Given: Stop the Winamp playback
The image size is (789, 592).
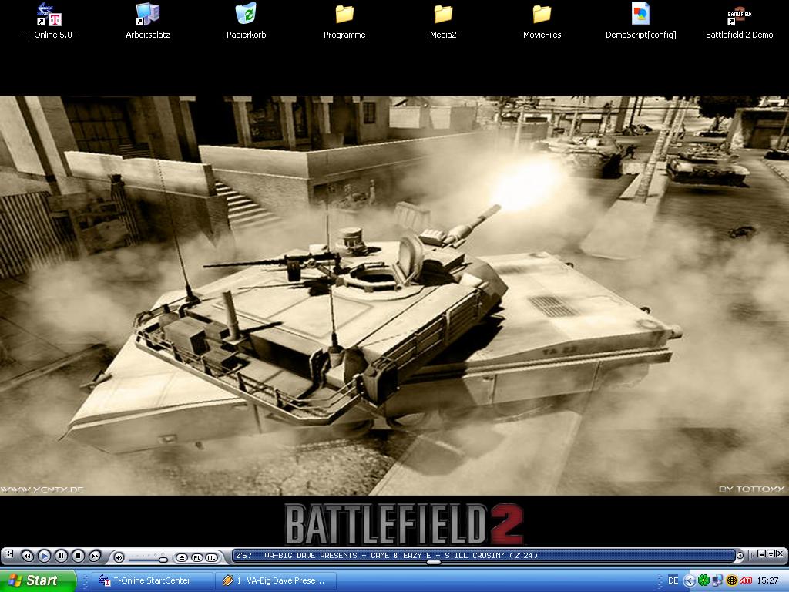Looking at the screenshot, I should click(x=78, y=556).
